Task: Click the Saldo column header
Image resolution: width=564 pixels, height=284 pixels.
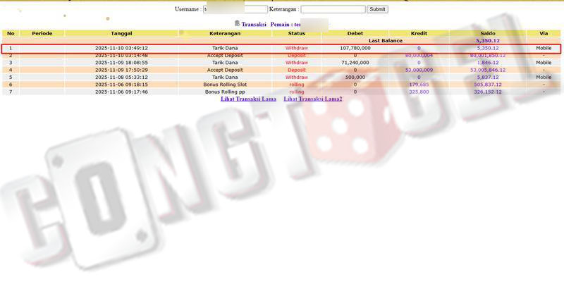Action: coord(487,33)
